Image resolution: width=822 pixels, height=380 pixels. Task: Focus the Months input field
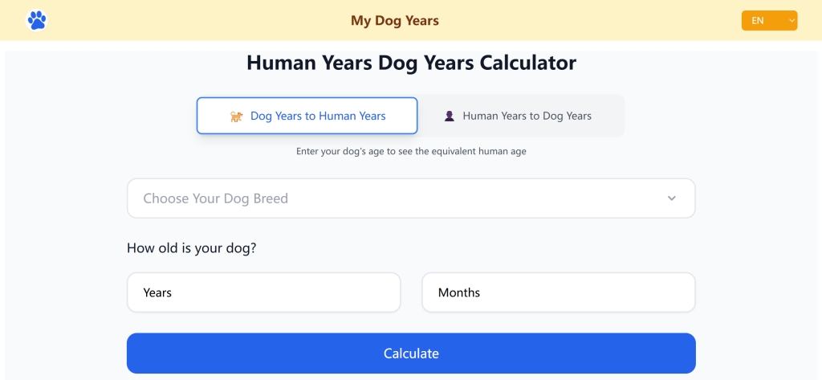[558, 292]
